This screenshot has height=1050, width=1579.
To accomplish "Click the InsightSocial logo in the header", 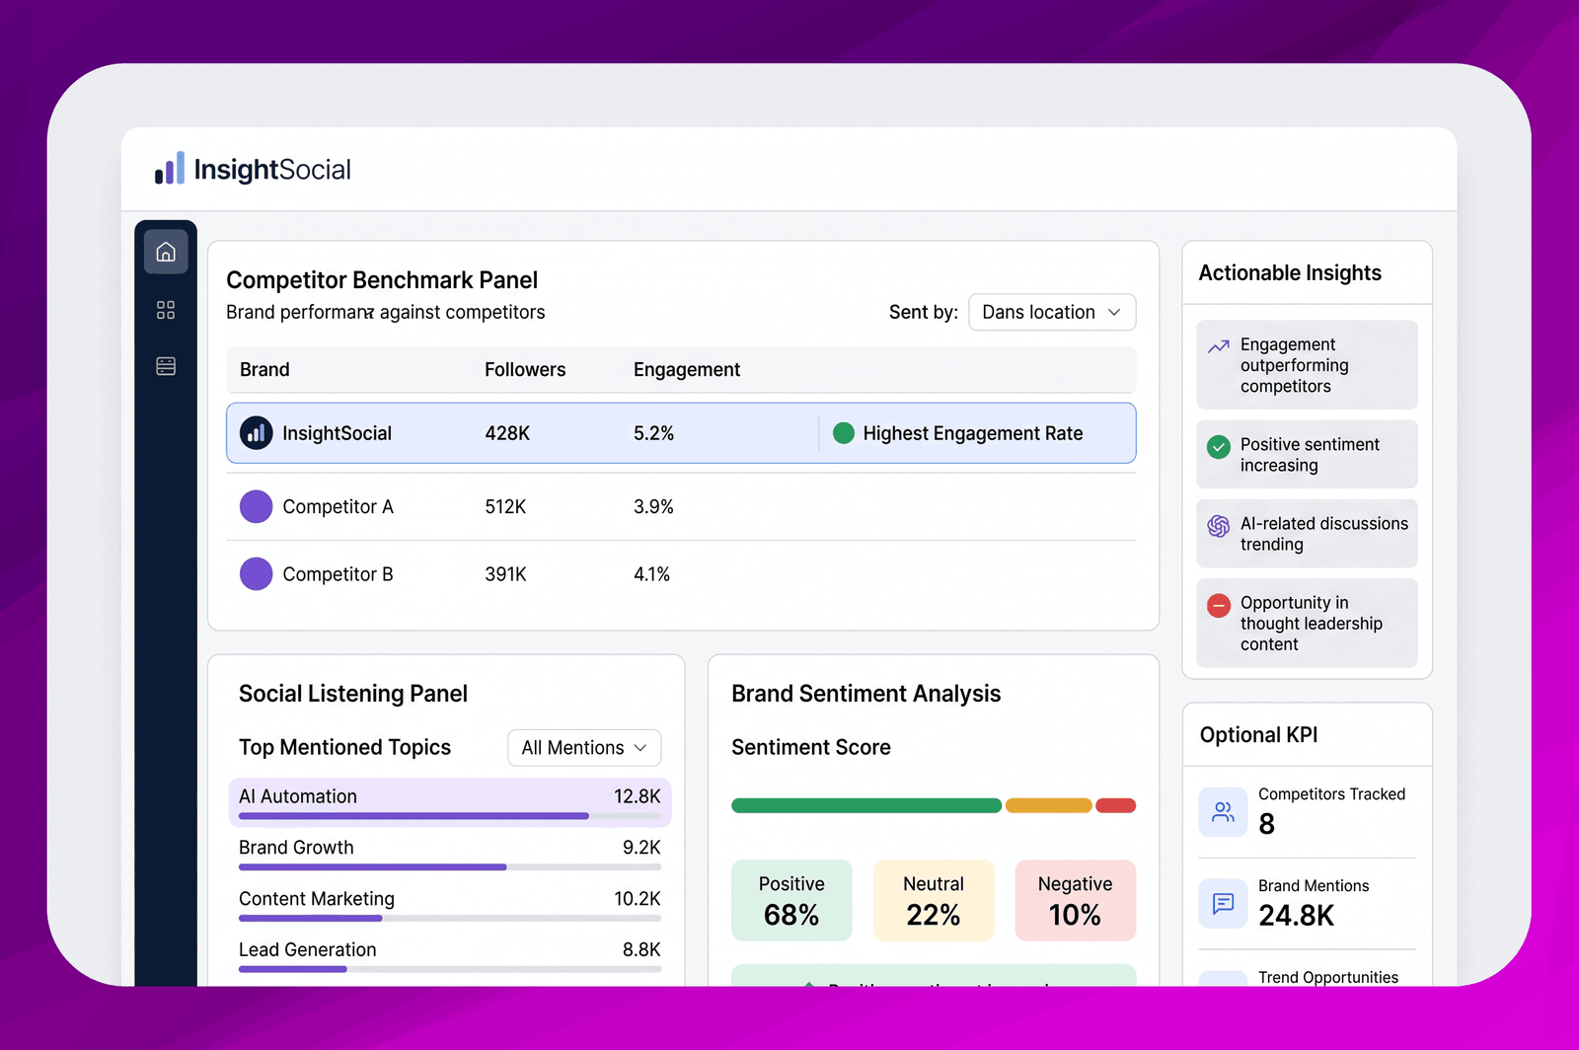I will (253, 169).
